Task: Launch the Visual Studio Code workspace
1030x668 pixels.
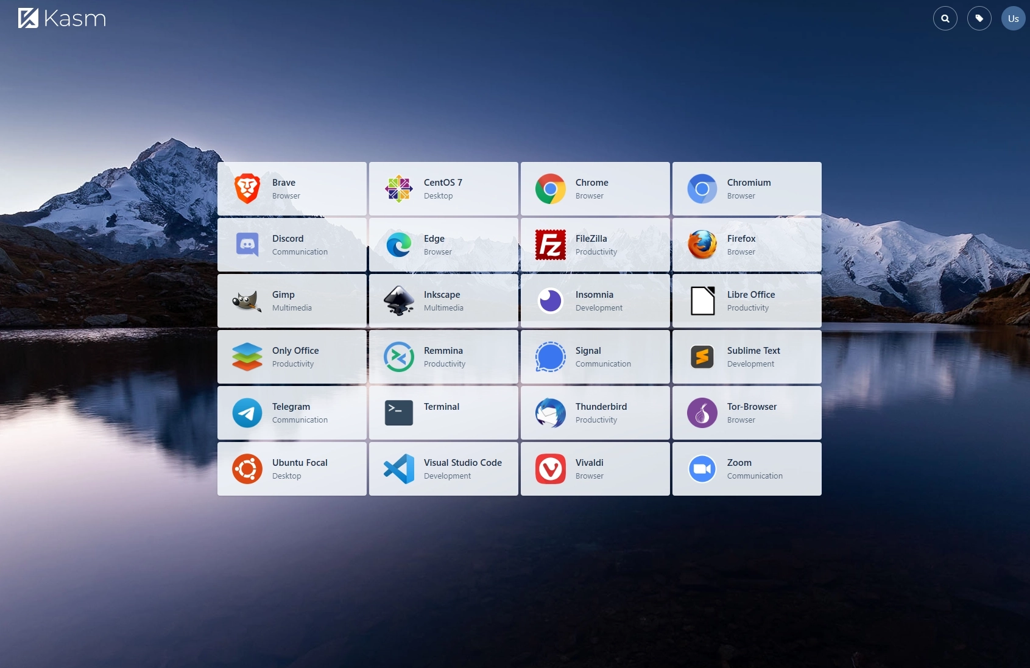Action: 443,469
